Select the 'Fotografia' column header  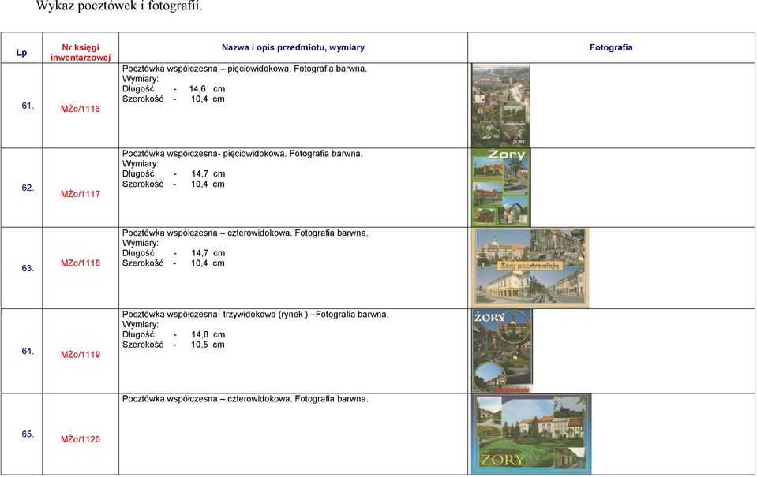[611, 47]
